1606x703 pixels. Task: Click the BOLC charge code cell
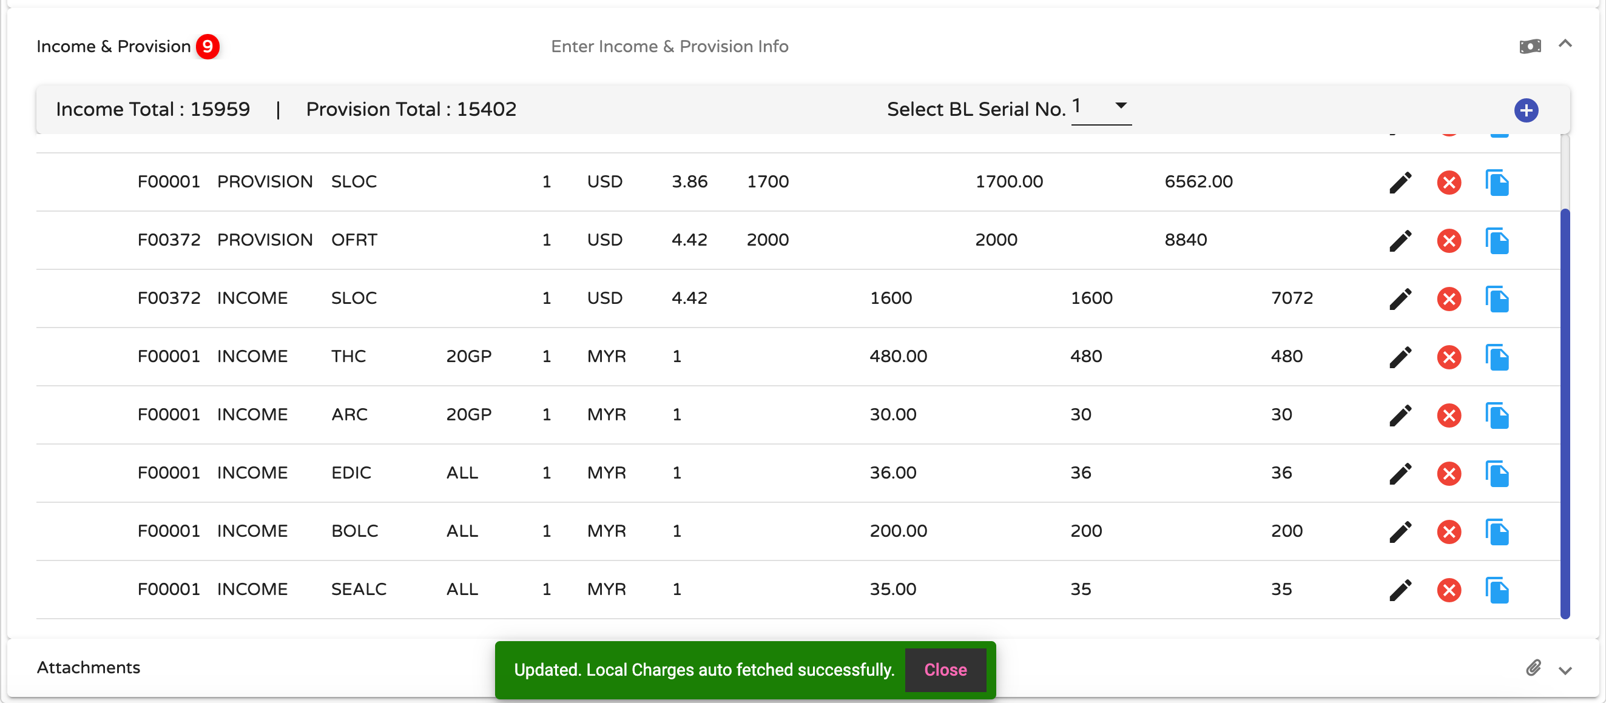click(355, 531)
